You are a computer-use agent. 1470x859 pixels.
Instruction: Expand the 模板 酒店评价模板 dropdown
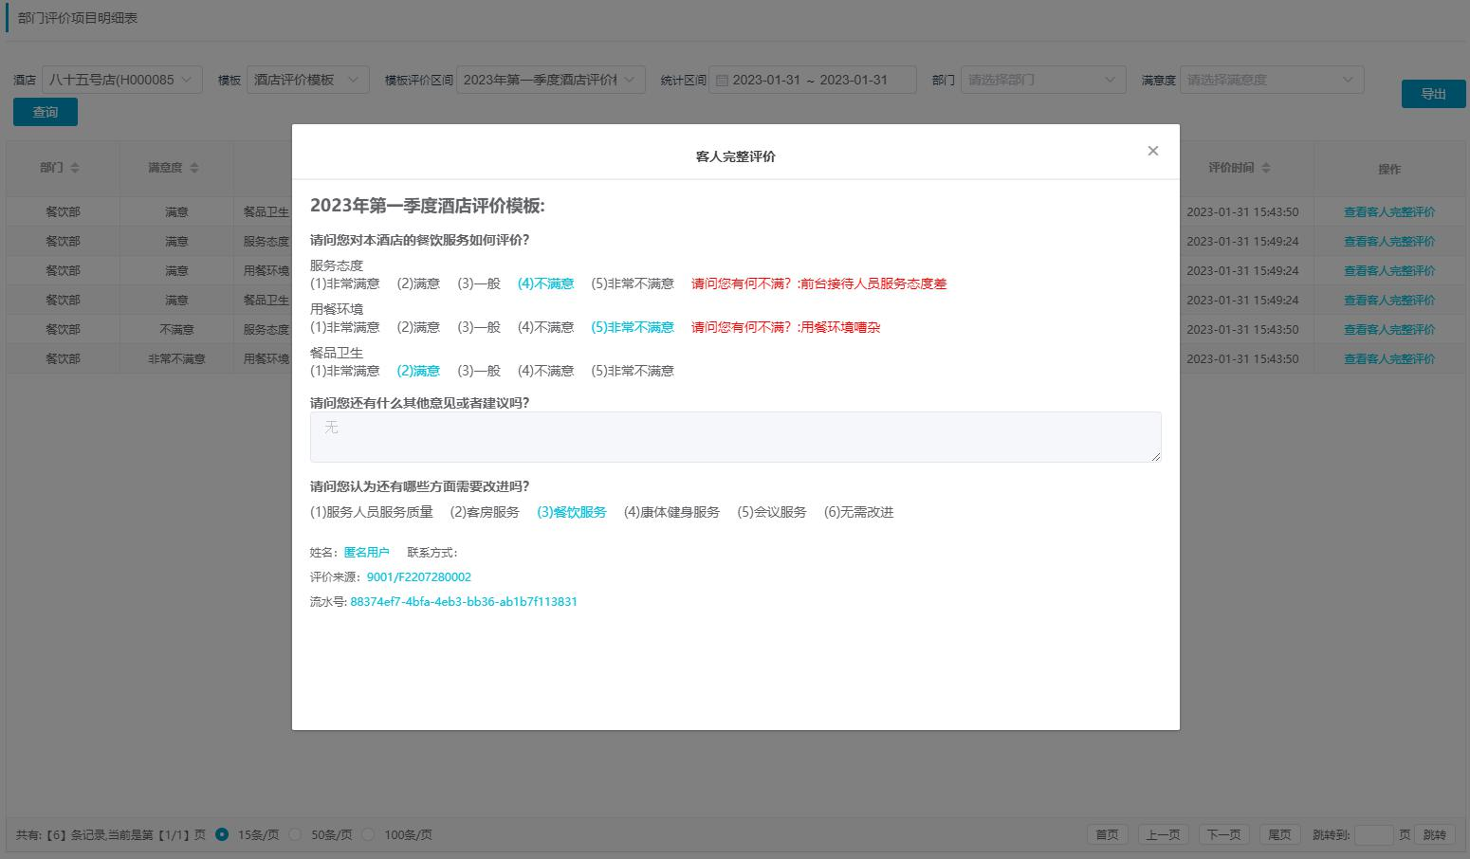click(x=307, y=80)
